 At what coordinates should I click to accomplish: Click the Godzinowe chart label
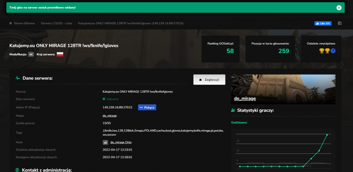coord(239,123)
